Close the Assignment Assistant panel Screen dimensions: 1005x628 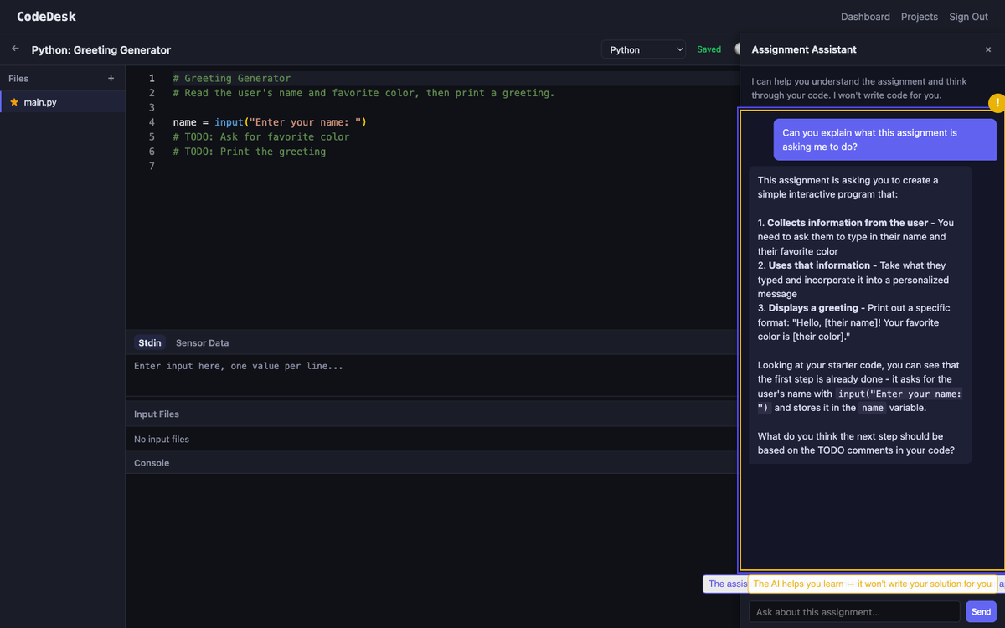tap(987, 50)
